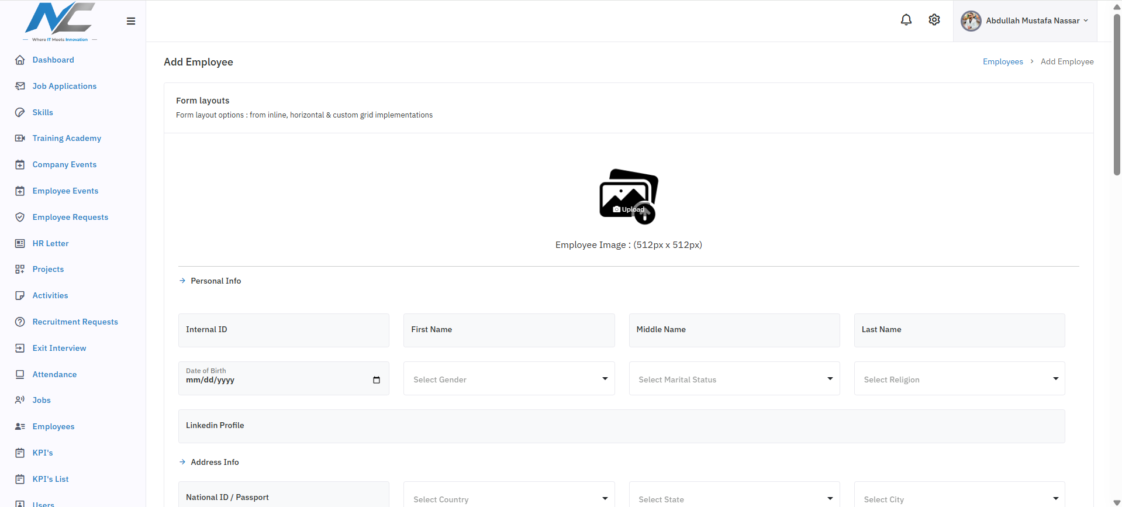Screen dimensions: 1122x507
Task: Open KPI's in the sidebar
Action: (x=43, y=453)
